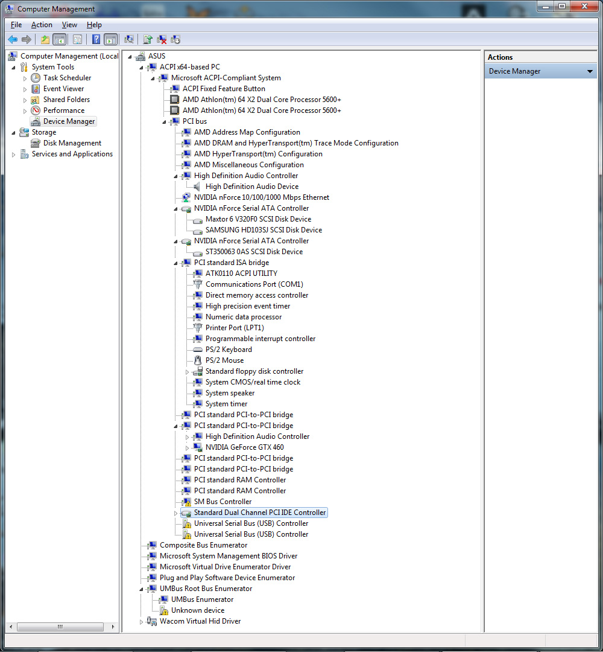The image size is (603, 652).
Task: Collapse UMBus Root Bus Enumerator node
Action: click(141, 589)
